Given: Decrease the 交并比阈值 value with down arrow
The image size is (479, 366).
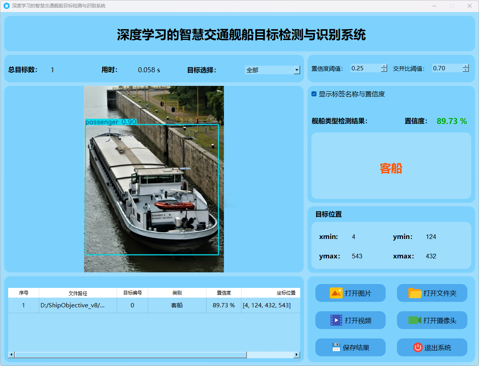Looking at the screenshot, I should click(466, 70).
